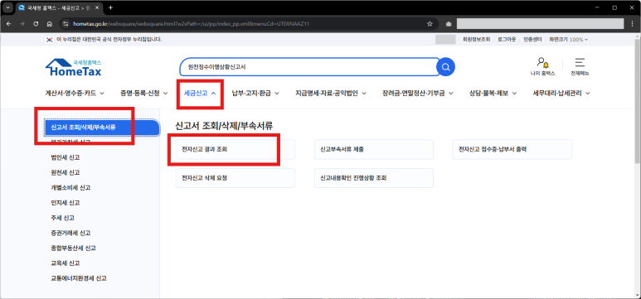Click 로그아웃 link
This screenshot has height=299, width=641.
coord(507,40)
